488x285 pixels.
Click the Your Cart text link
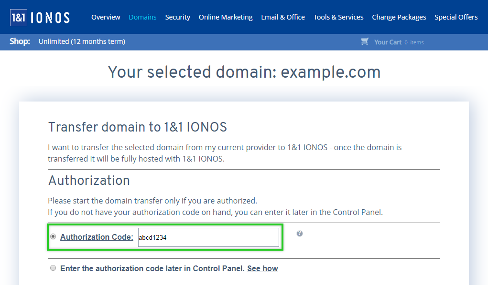388,42
